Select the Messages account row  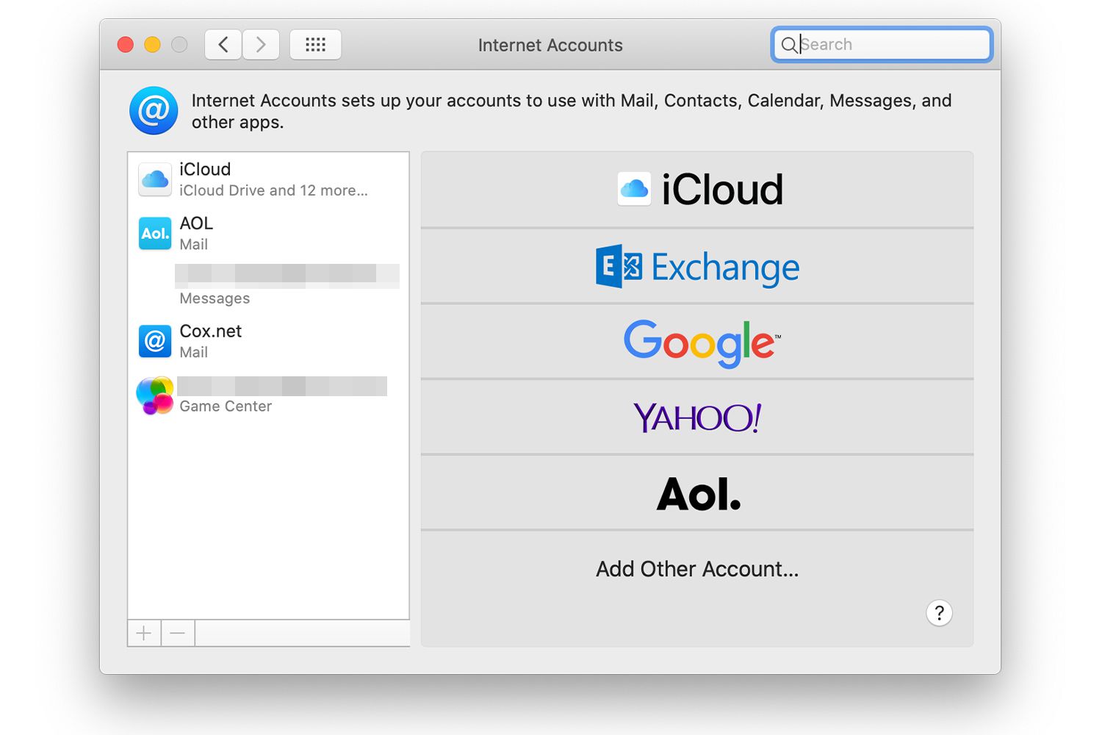[x=268, y=287]
